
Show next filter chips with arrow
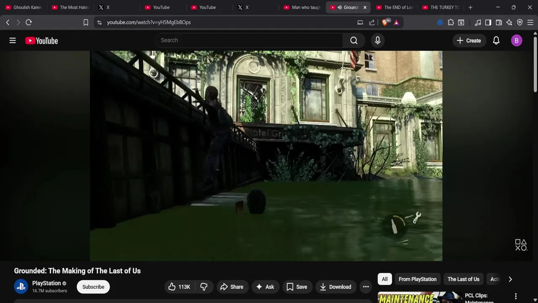tap(510, 279)
